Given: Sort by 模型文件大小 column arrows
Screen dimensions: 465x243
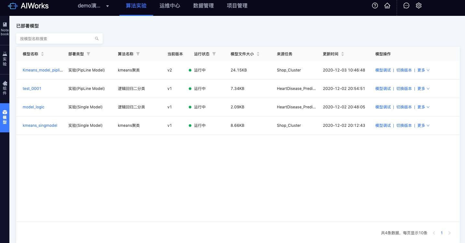Looking at the screenshot, I should pyautogui.click(x=258, y=54).
